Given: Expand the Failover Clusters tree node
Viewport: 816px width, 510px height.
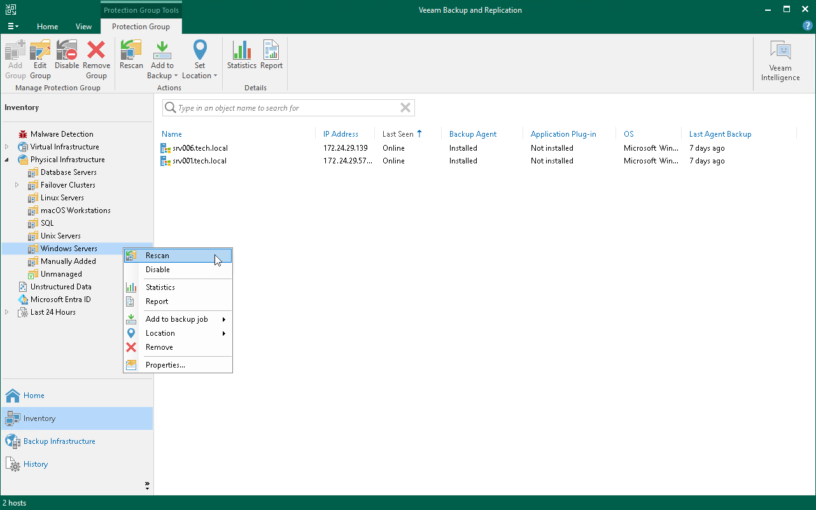Looking at the screenshot, I should pyautogui.click(x=17, y=185).
